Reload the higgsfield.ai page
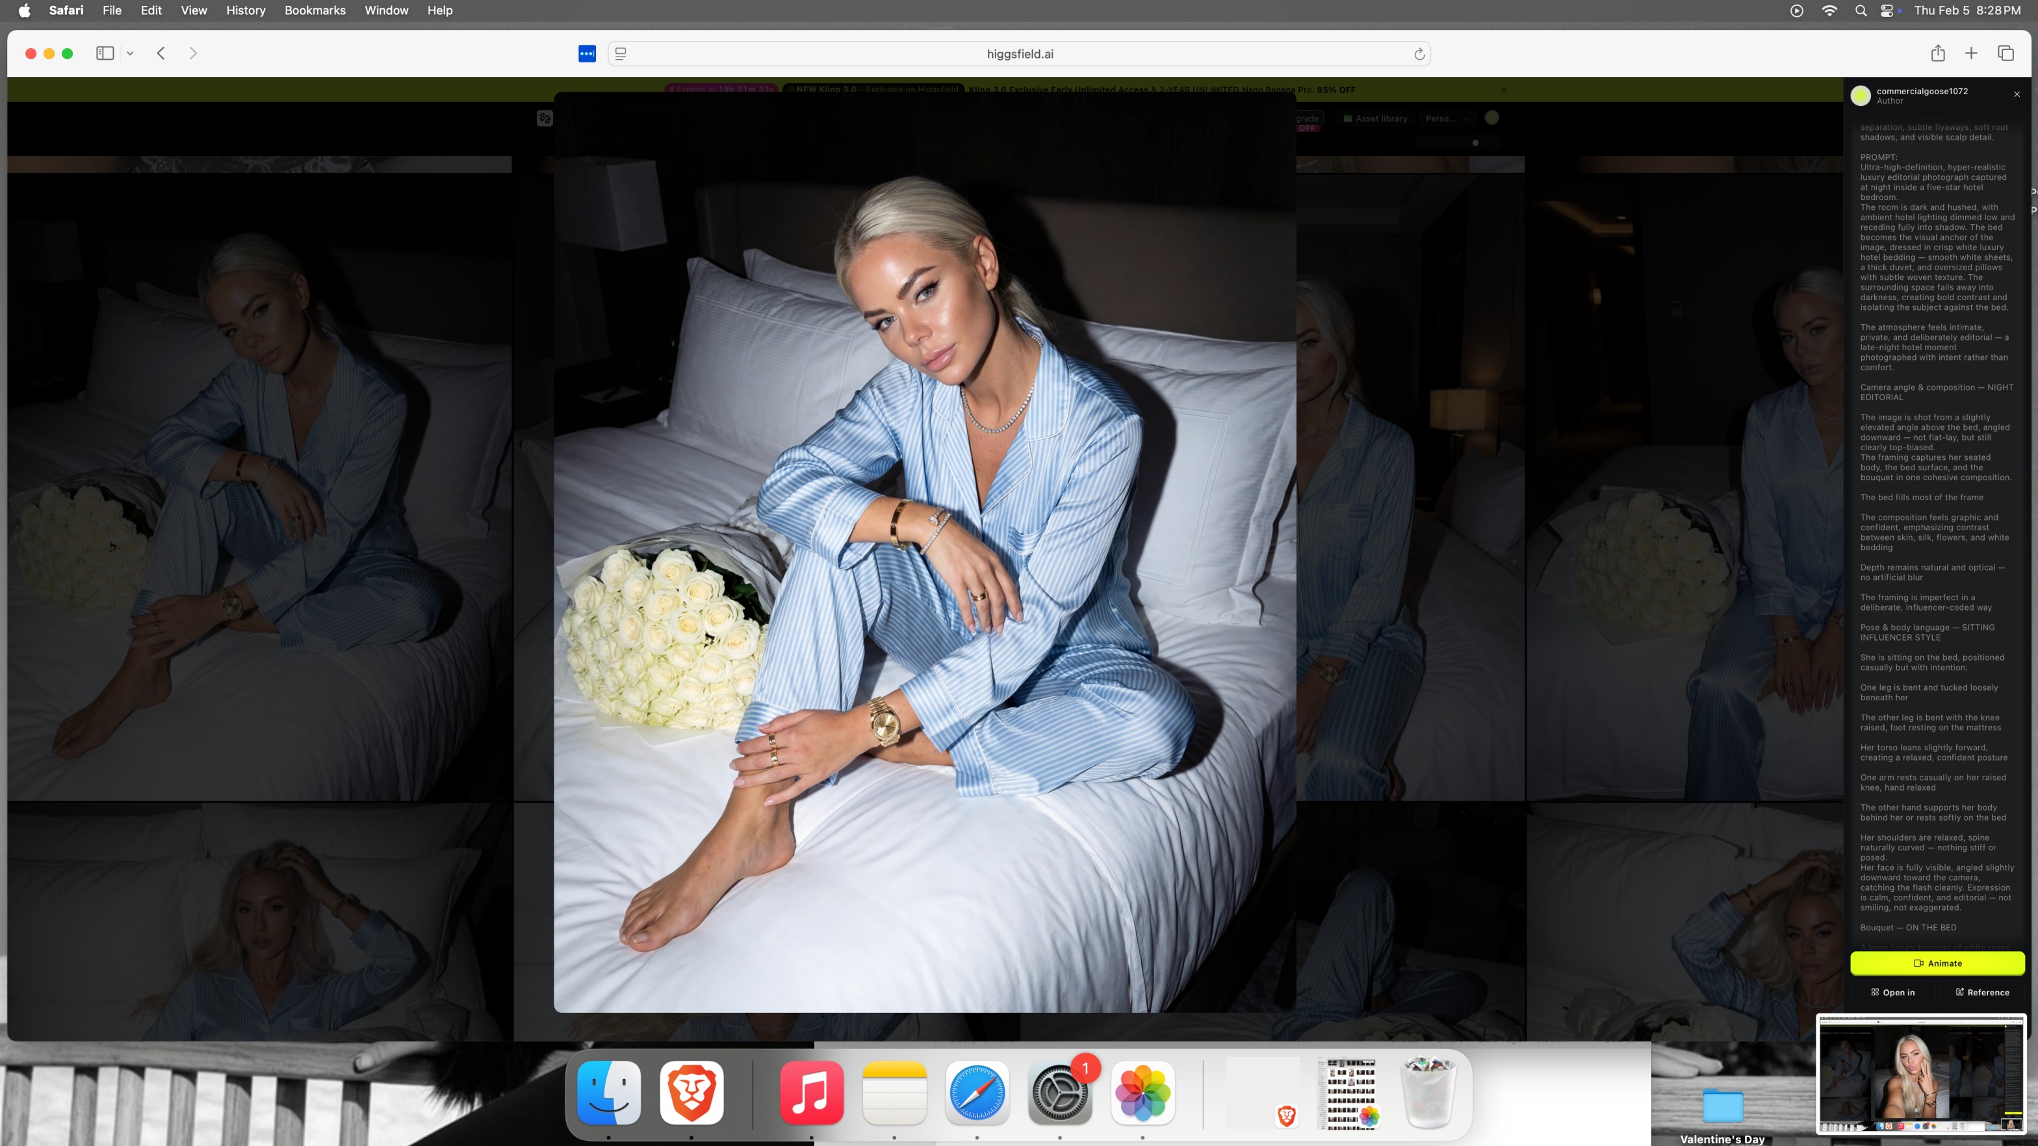Screen dimensions: 2038x1146 coord(1419,54)
